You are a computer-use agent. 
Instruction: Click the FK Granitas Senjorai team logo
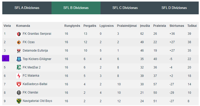(19, 34)
